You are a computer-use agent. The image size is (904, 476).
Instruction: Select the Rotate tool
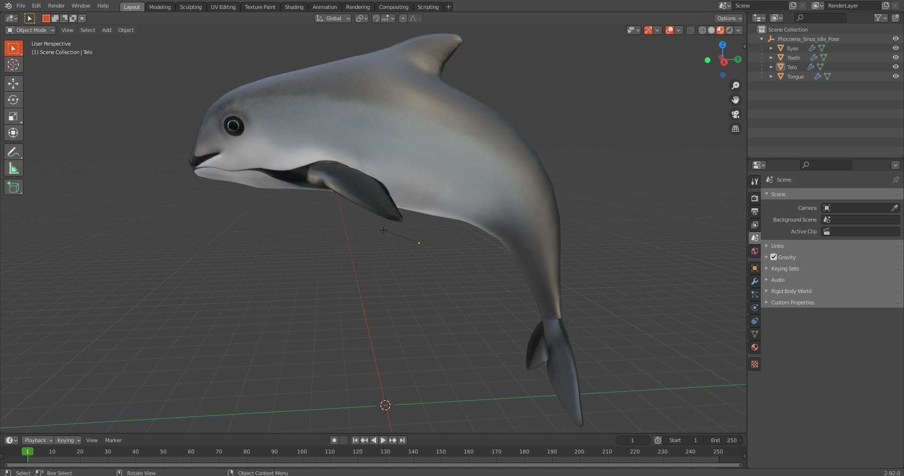click(13, 100)
